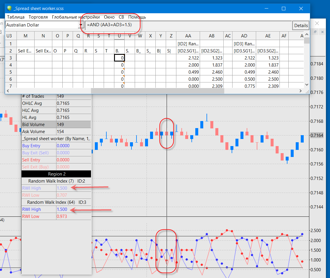Select row header 3
Image resolution: width=330 pixels, height=278 pixels.
11,58
